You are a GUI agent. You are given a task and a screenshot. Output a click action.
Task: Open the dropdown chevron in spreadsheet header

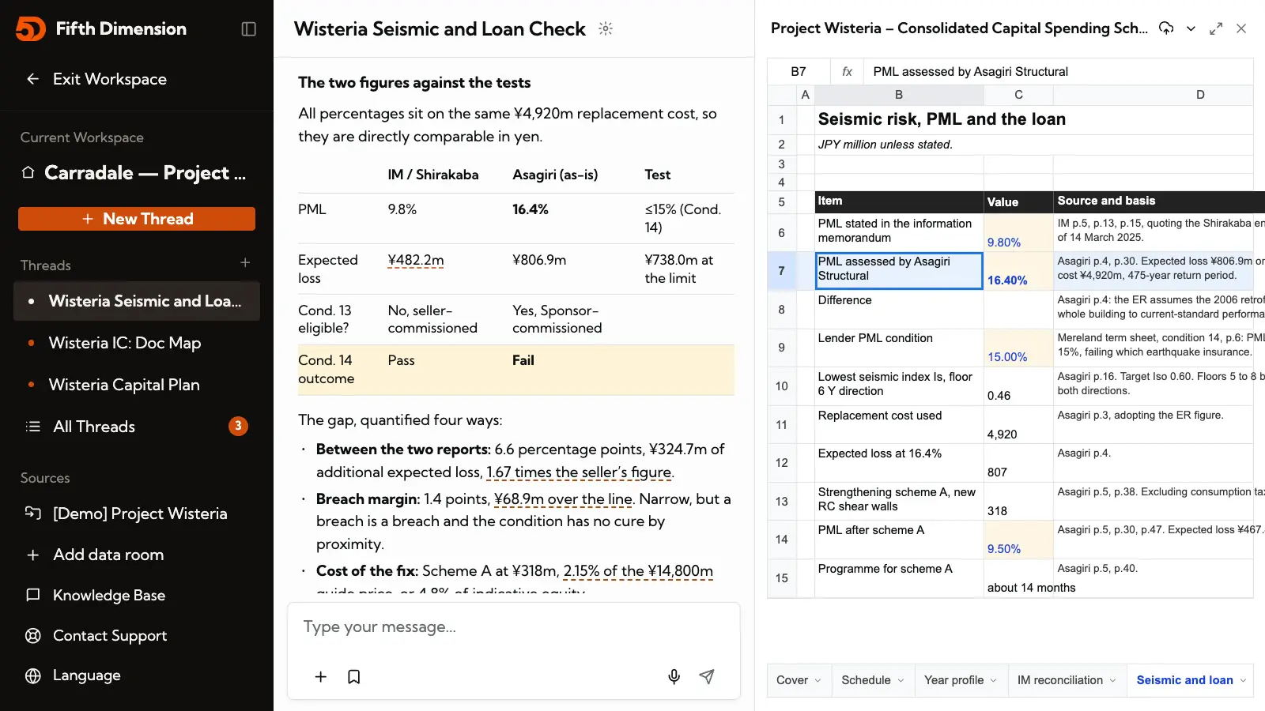tap(1191, 28)
